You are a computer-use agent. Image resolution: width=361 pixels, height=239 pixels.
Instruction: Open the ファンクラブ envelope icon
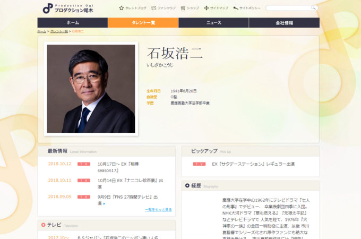click(x=153, y=8)
